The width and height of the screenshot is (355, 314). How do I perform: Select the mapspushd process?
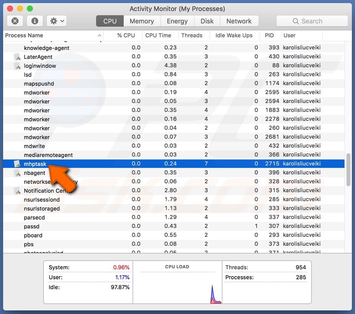click(x=174, y=84)
